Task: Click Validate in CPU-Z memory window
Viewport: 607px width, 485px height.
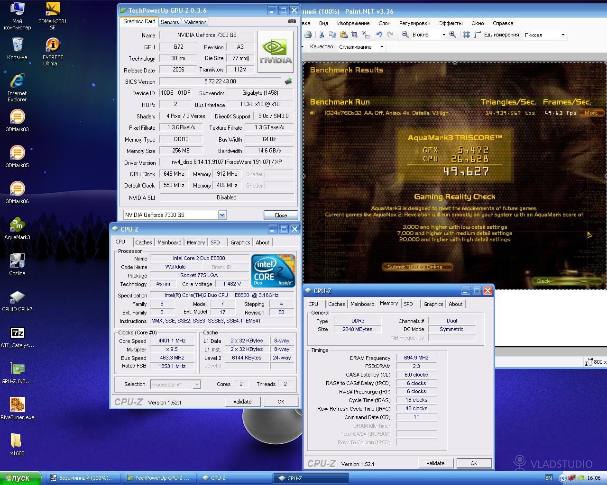Action: point(435,463)
